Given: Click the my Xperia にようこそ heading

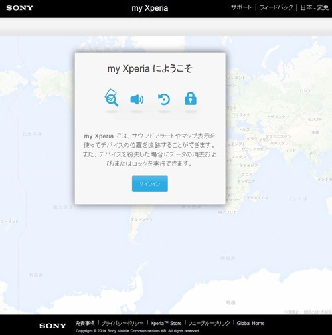Looking at the screenshot, I should pyautogui.click(x=150, y=68).
